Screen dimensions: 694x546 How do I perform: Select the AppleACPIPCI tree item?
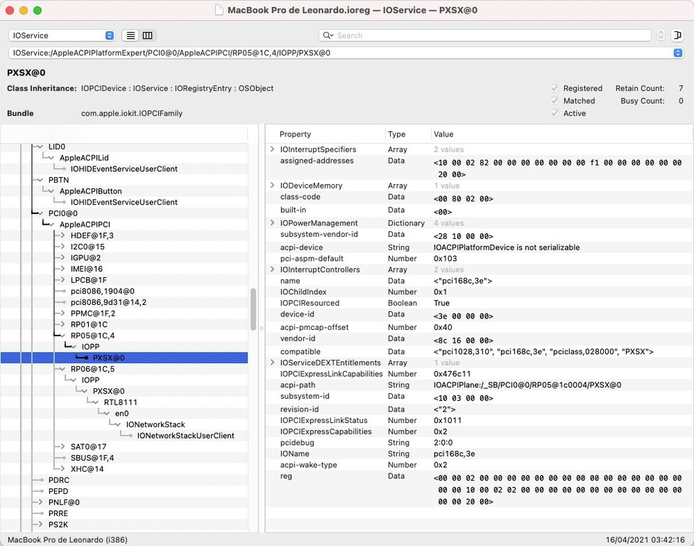tap(85, 224)
